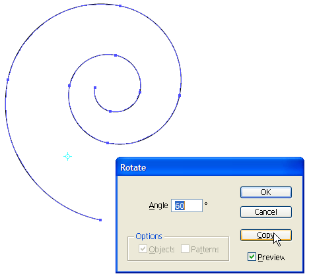Select the spiral's outer end anchor point
309x278 pixels.
point(100,220)
